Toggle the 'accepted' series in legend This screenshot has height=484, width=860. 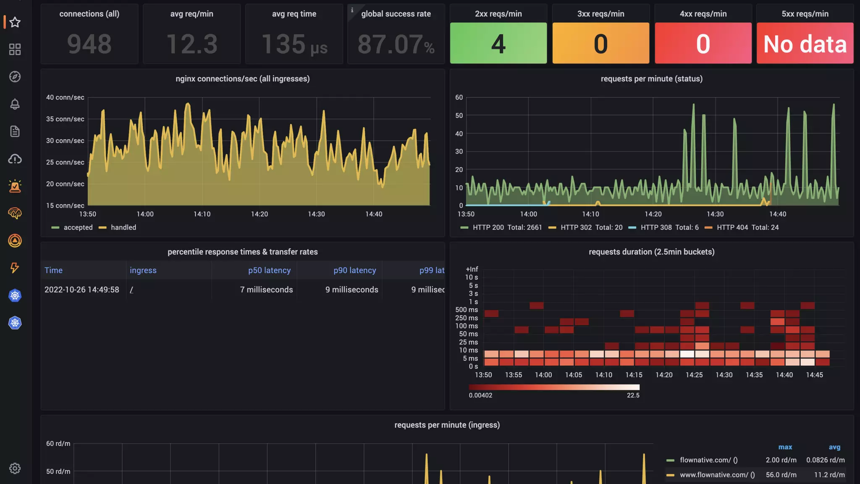click(x=78, y=227)
